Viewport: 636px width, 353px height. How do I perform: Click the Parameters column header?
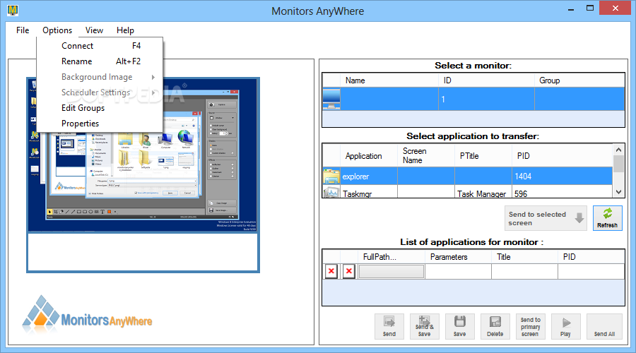click(x=459, y=256)
